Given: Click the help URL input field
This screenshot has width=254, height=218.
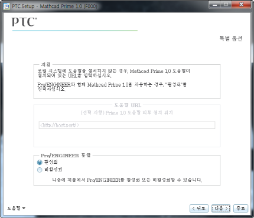Looking at the screenshot, I should [x=127, y=125].
